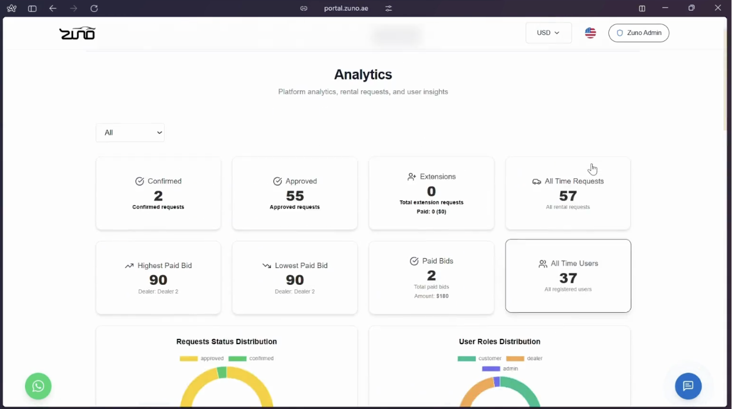This screenshot has width=733, height=409.
Task: Click the Amount: $180 text
Action: tap(431, 296)
